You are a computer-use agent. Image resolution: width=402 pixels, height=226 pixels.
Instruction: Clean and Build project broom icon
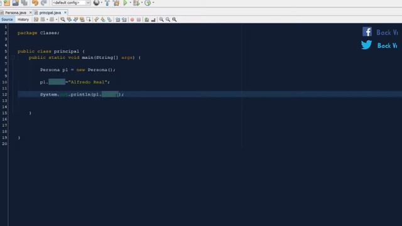click(x=116, y=3)
